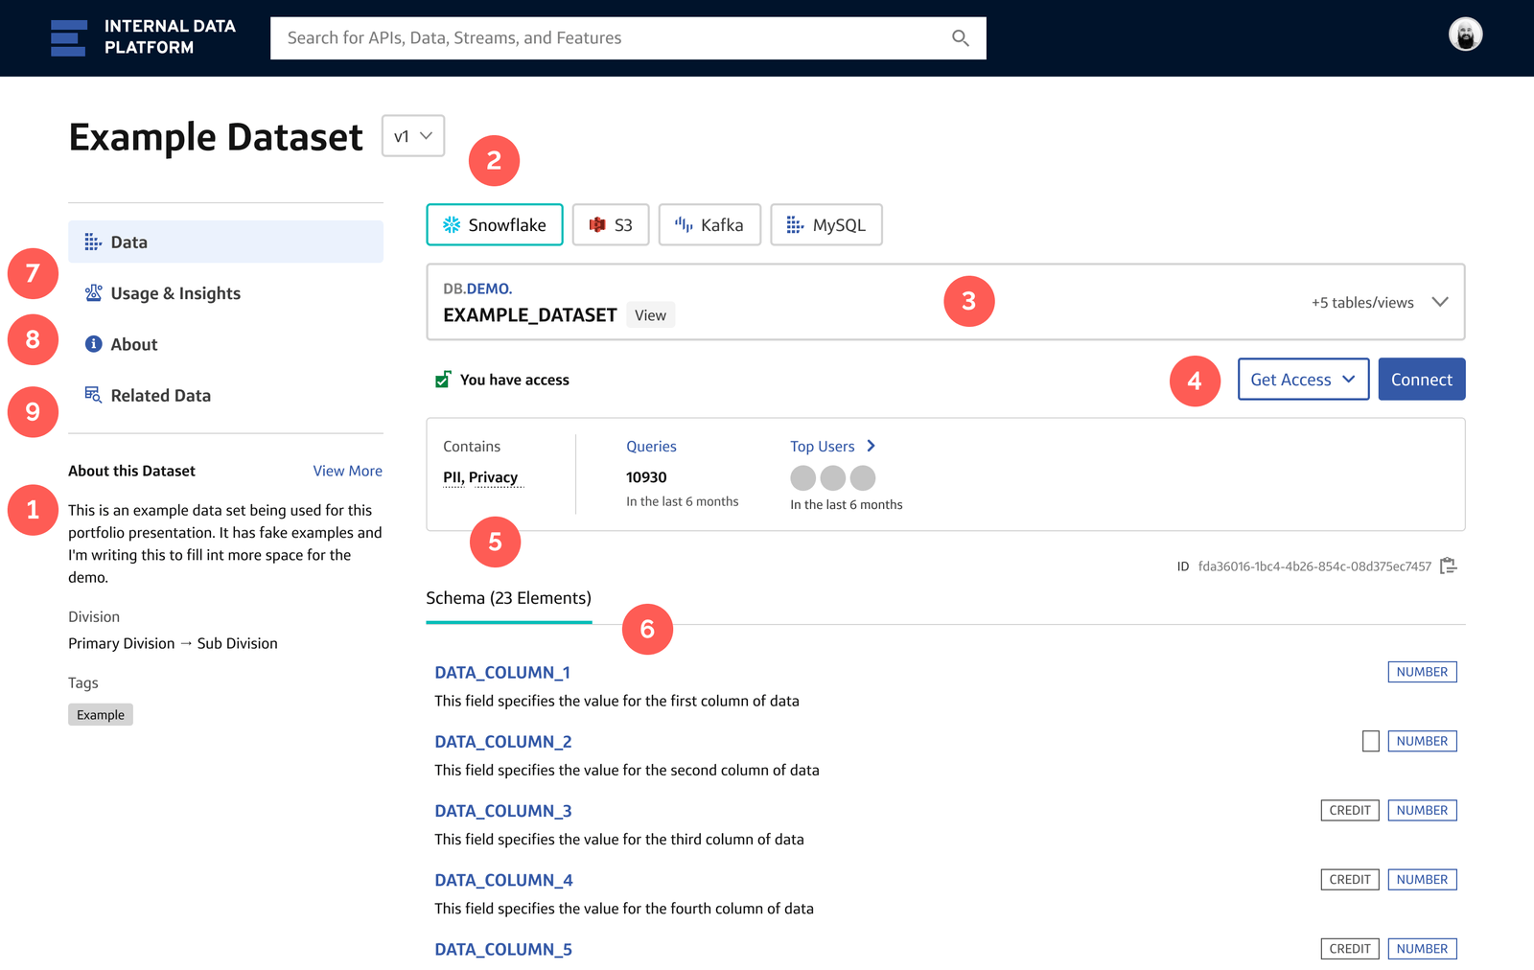The width and height of the screenshot is (1534, 970).
Task: Click CREDIT tag on DATA_COLUMN_5
Action: 1350,948
